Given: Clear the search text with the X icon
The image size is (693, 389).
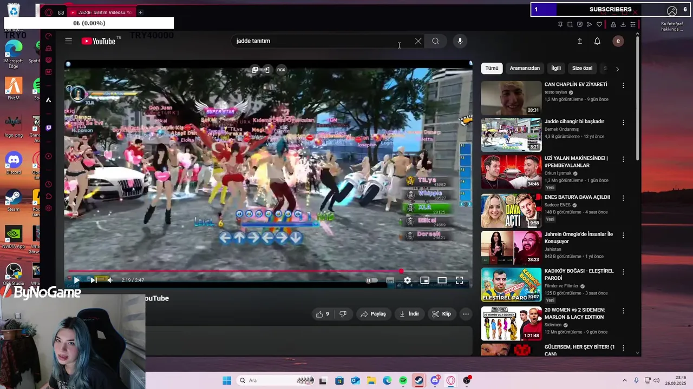Looking at the screenshot, I should (x=418, y=41).
